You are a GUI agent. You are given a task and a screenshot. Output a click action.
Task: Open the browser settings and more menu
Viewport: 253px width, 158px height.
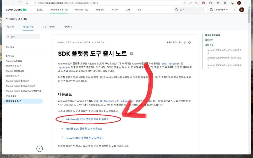click(x=246, y=3)
